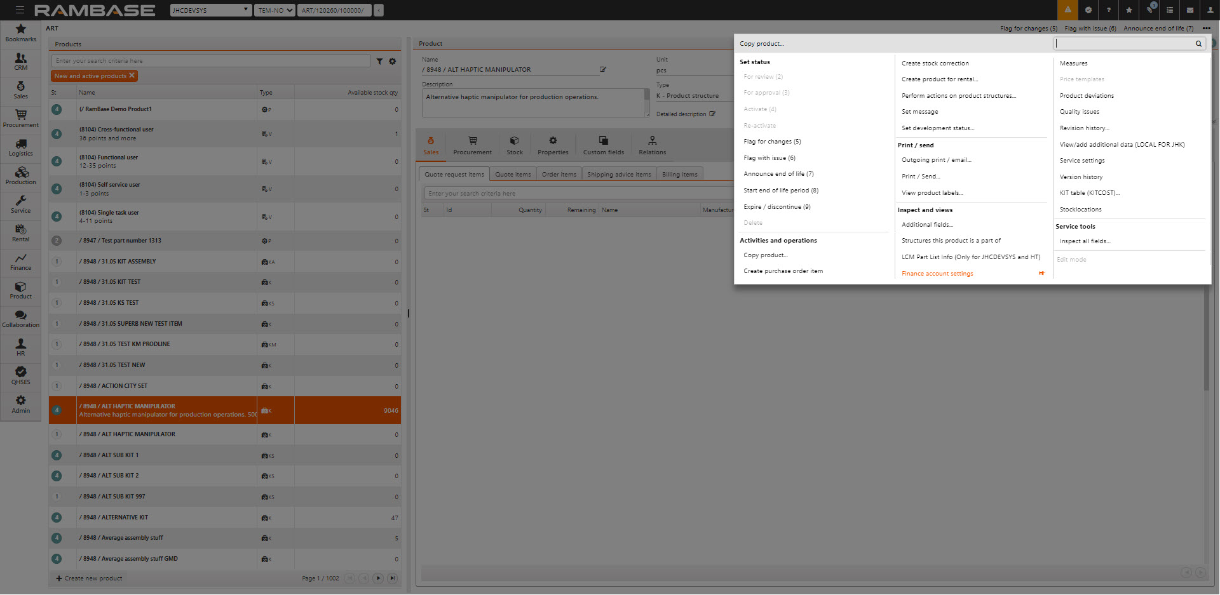Click the hamburger menu icon

tap(20, 10)
